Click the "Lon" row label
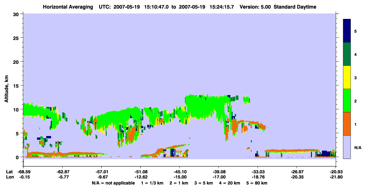 [x=9, y=177]
